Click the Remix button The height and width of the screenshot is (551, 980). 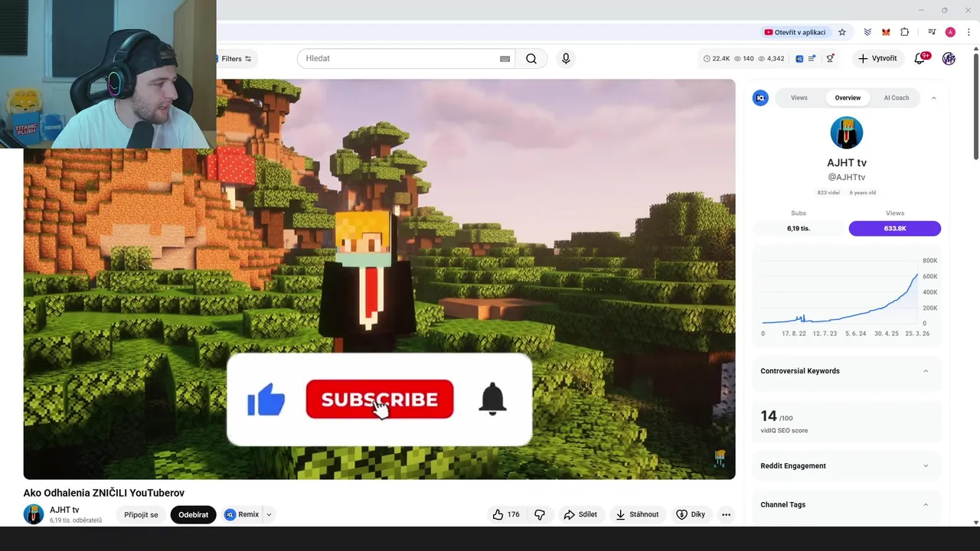click(x=243, y=514)
